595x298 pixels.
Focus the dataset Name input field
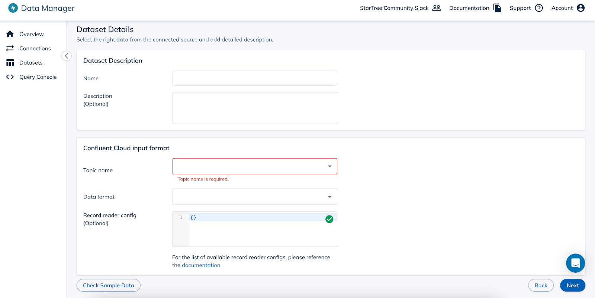tap(254, 78)
